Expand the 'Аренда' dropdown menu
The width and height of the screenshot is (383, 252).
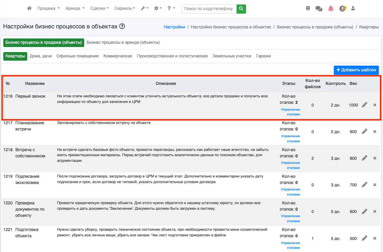pos(75,9)
